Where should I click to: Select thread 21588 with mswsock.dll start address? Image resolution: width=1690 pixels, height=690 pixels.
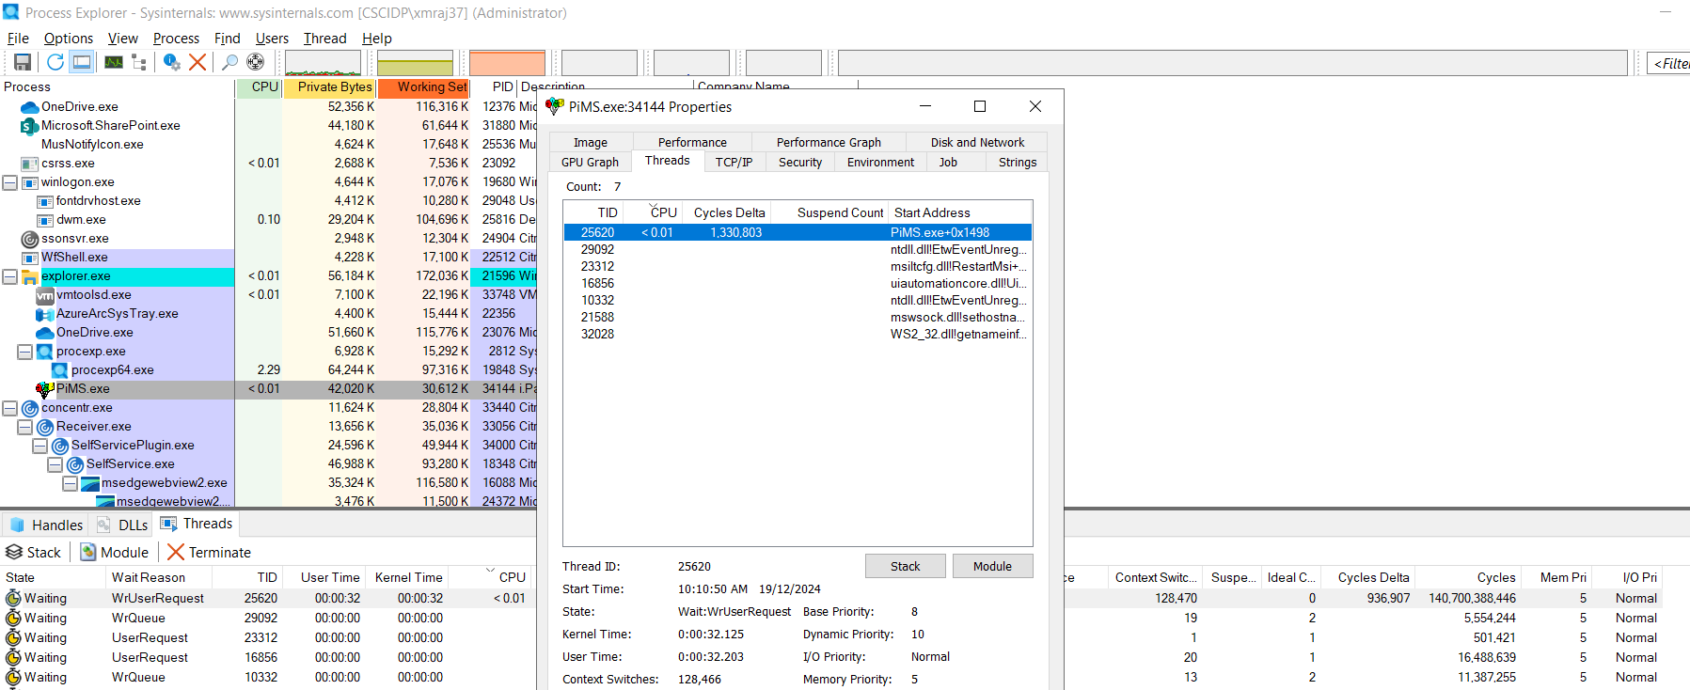[798, 318]
